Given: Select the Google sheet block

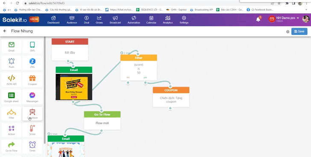Looking at the screenshot, I should click(x=11, y=97).
